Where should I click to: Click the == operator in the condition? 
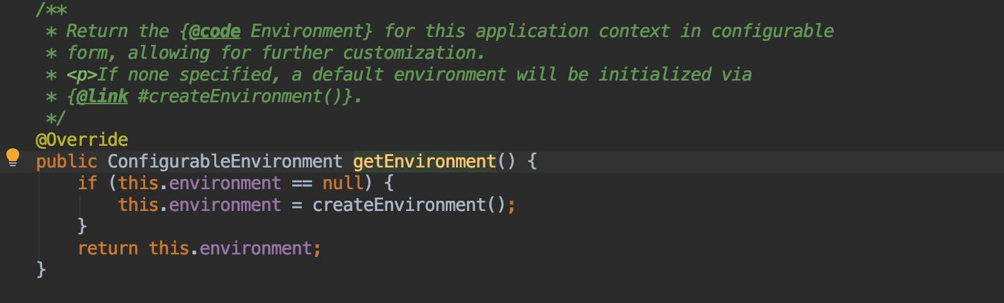[x=301, y=183]
